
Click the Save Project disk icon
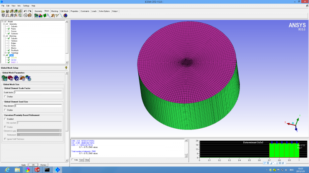[7, 11]
